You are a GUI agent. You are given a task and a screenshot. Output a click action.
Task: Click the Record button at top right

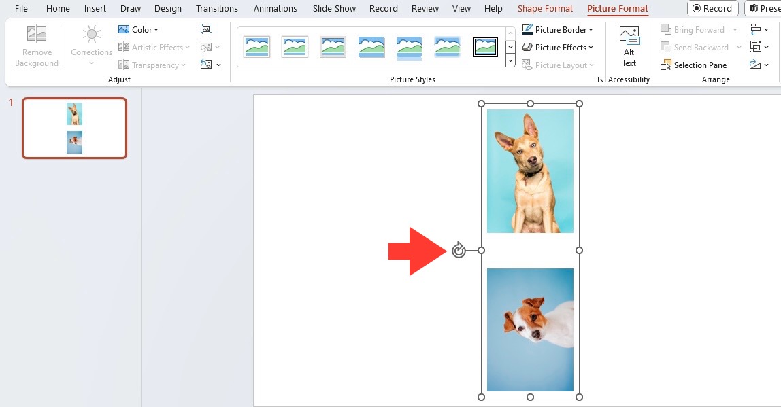(x=713, y=8)
